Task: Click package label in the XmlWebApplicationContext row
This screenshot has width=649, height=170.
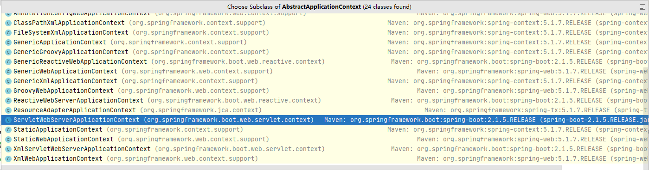Action: tap(182, 158)
